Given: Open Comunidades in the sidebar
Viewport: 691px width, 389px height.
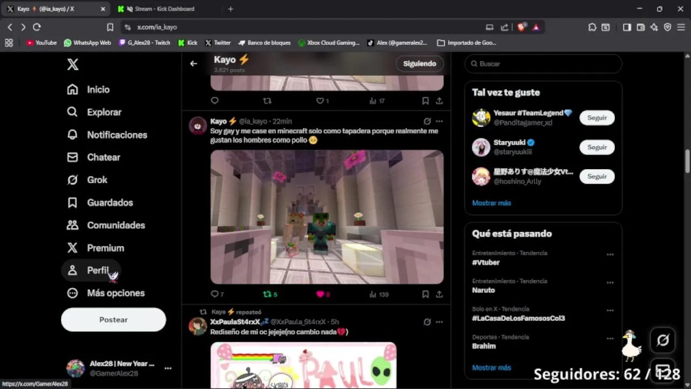Looking at the screenshot, I should click(106, 225).
